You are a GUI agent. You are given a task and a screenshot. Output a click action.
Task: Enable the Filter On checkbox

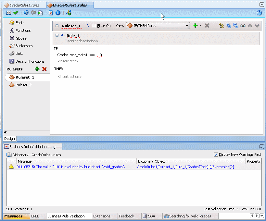[94, 26]
